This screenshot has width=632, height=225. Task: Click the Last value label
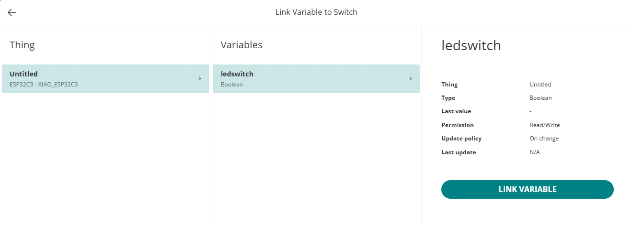click(456, 111)
